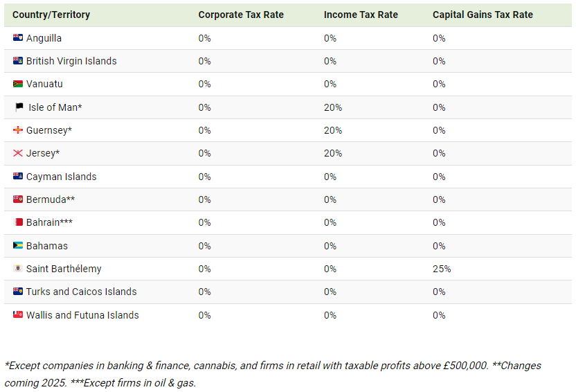Click the British Virgin Islands name
This screenshot has height=392, width=576.
pos(71,61)
